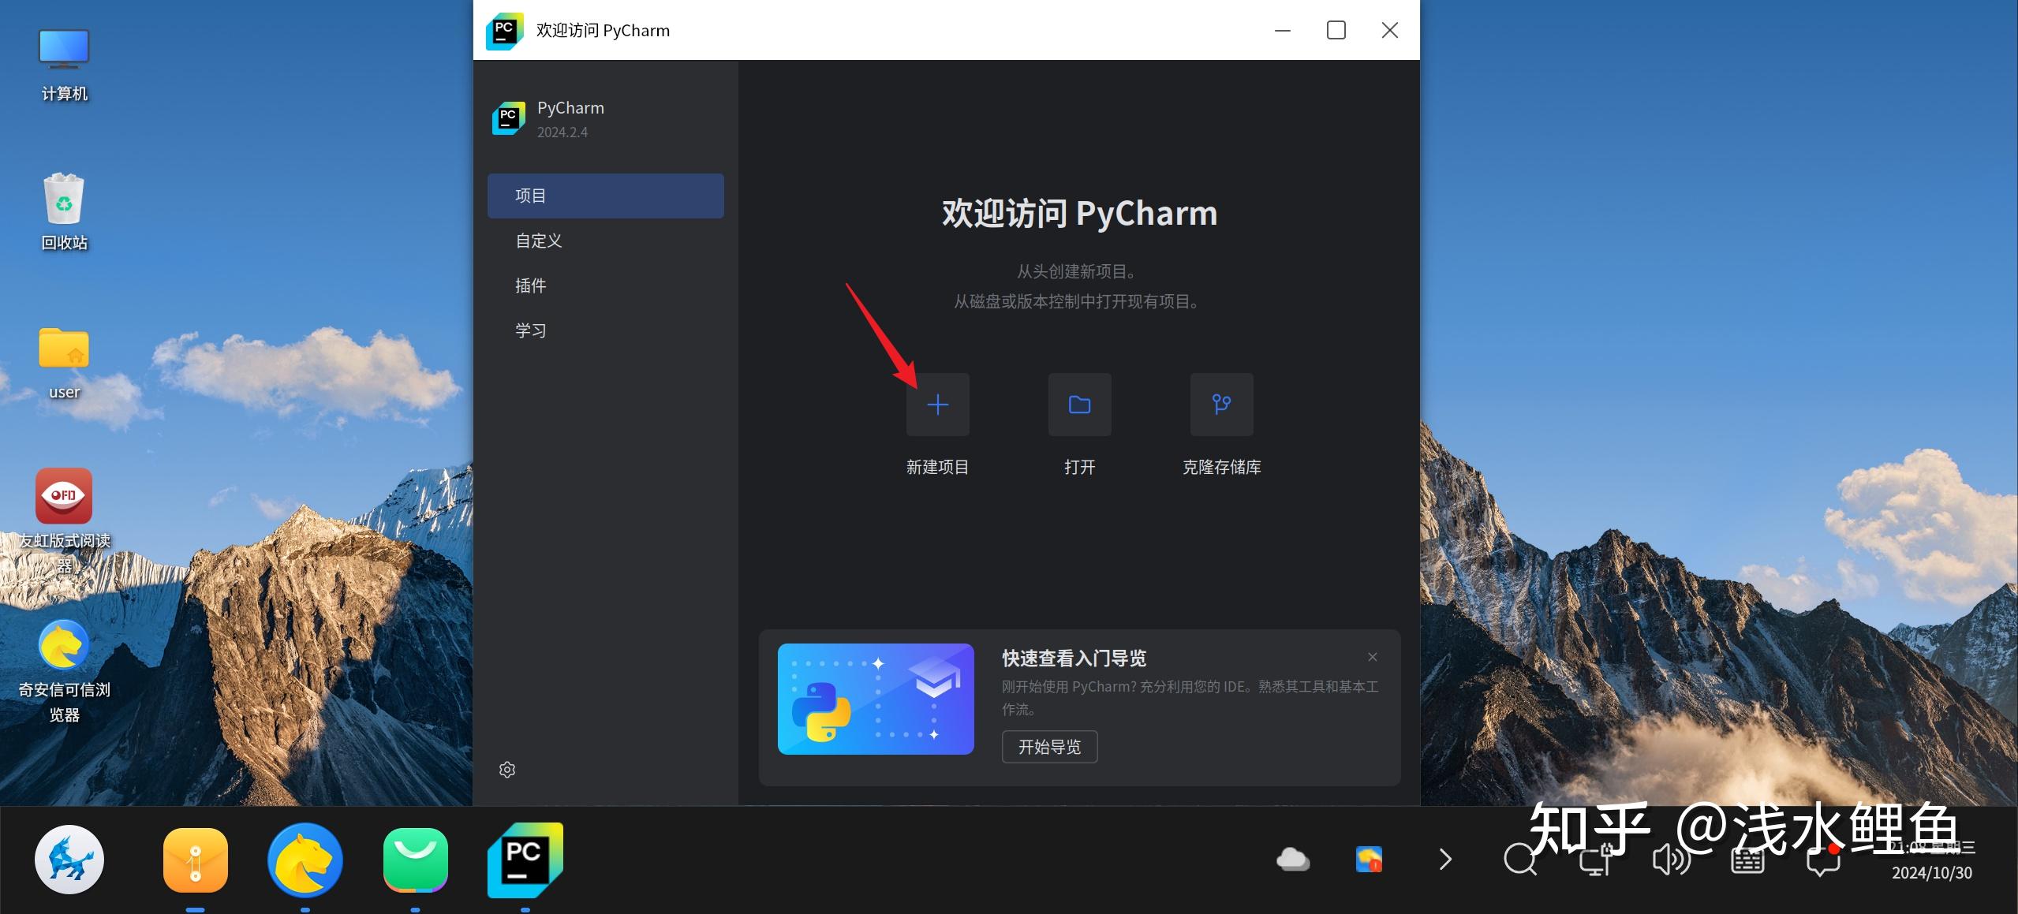Click the 开始导览 button
This screenshot has width=2018, height=914.
click(x=1049, y=747)
